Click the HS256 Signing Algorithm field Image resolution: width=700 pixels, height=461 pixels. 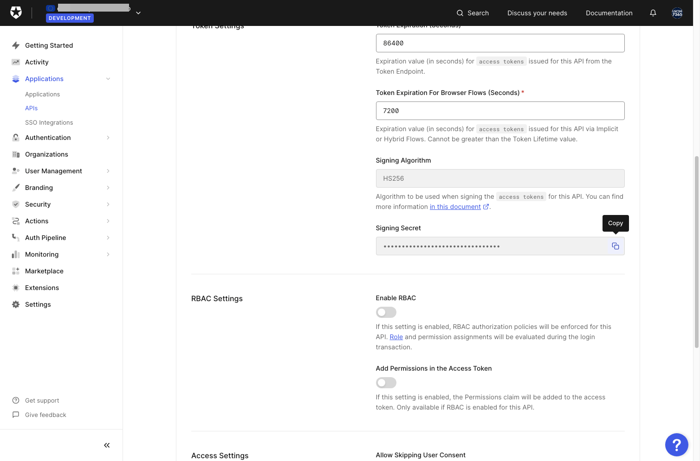(500, 178)
